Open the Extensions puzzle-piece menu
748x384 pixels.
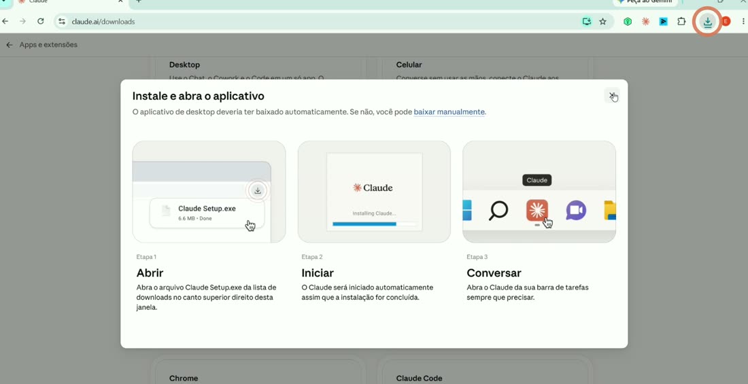point(681,22)
